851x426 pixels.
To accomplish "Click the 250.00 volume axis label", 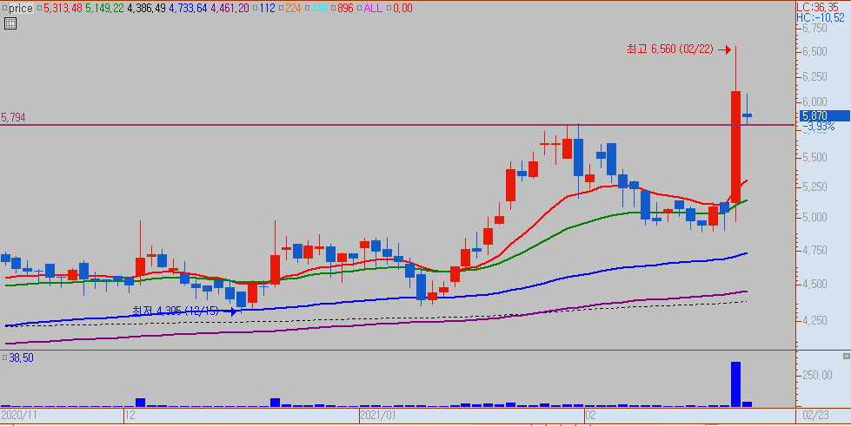I will pyautogui.click(x=817, y=375).
